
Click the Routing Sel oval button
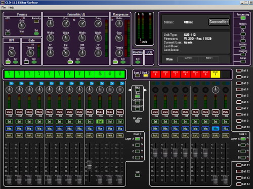[x=138, y=62]
